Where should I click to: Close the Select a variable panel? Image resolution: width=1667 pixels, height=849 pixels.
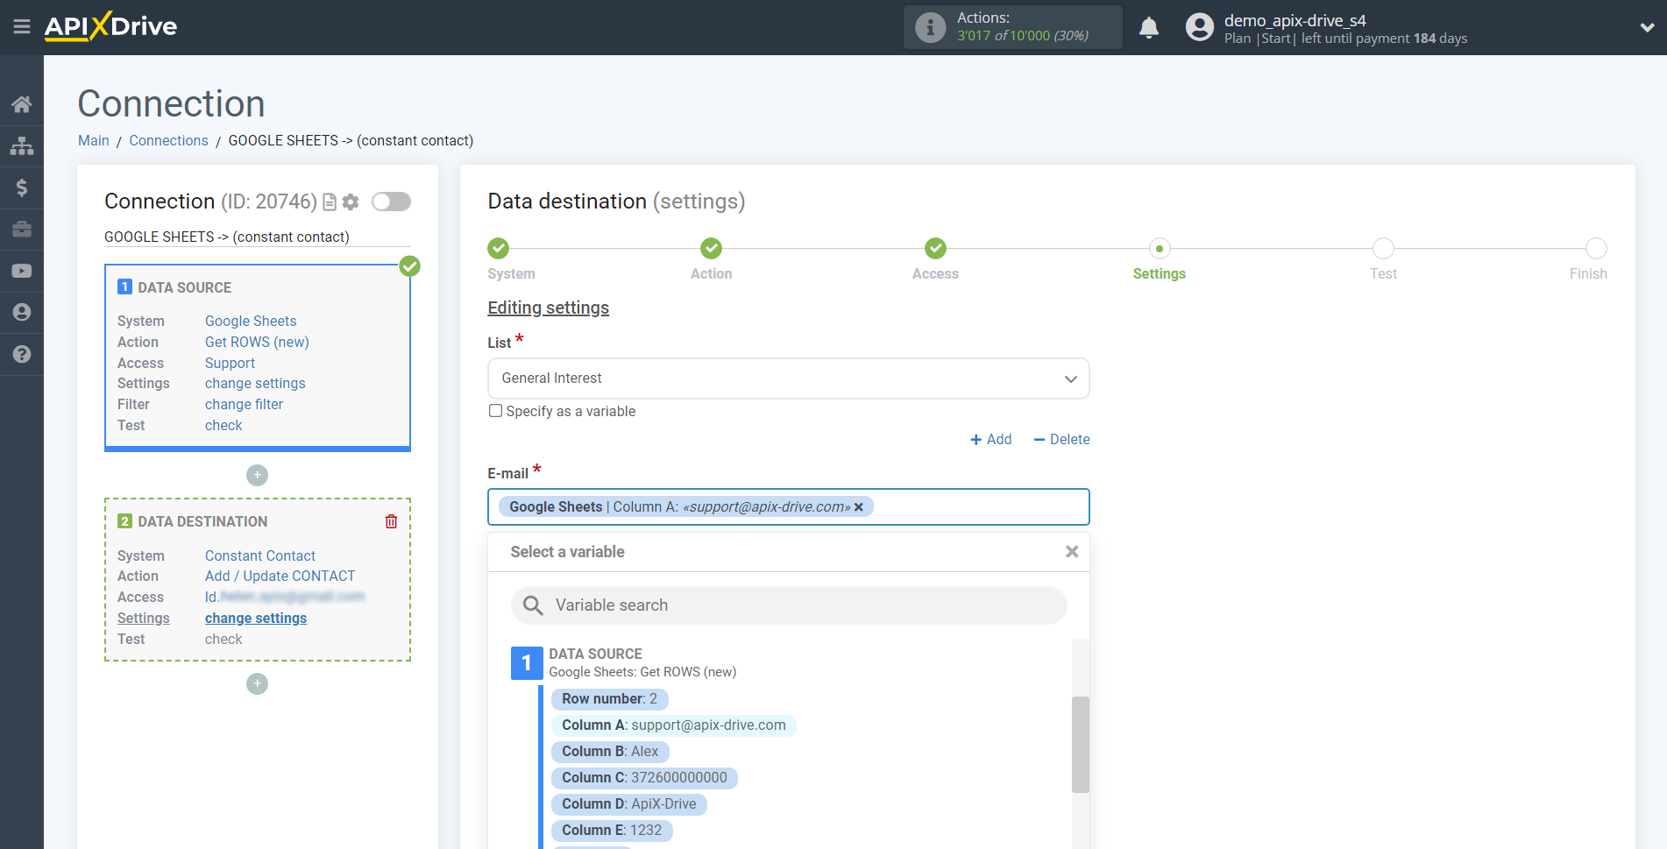1071,552
